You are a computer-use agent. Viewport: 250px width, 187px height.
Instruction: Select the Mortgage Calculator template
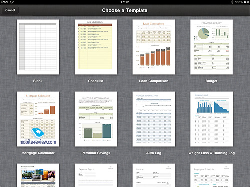pyautogui.click(x=38, y=119)
